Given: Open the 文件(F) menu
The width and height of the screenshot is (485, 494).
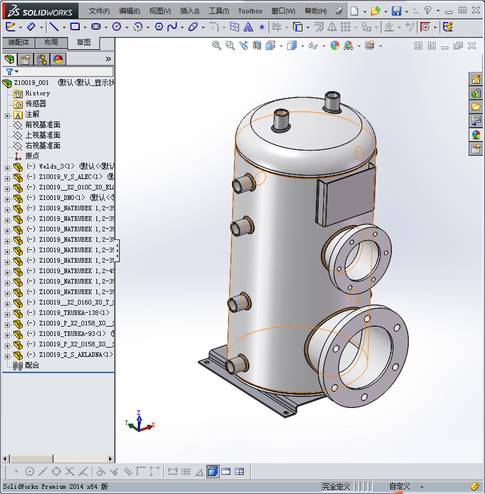Looking at the screenshot, I should [x=99, y=11].
